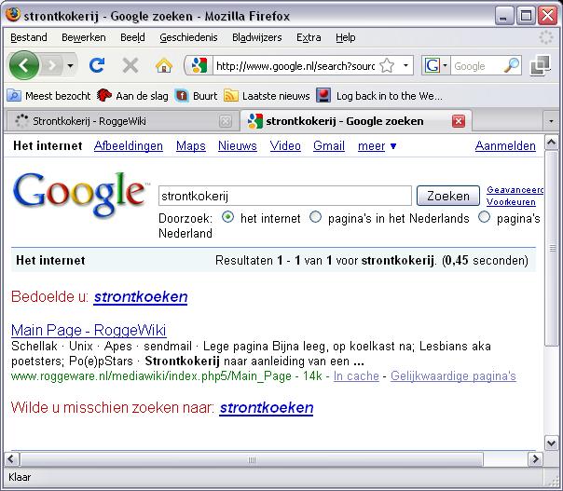This screenshot has height=491, width=563.
Task: Click the green Back navigation arrow
Action: (x=24, y=65)
